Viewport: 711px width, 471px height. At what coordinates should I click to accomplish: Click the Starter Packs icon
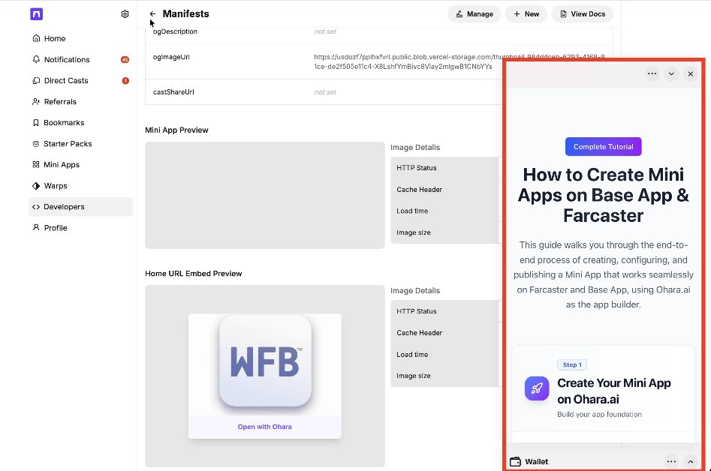(x=36, y=143)
